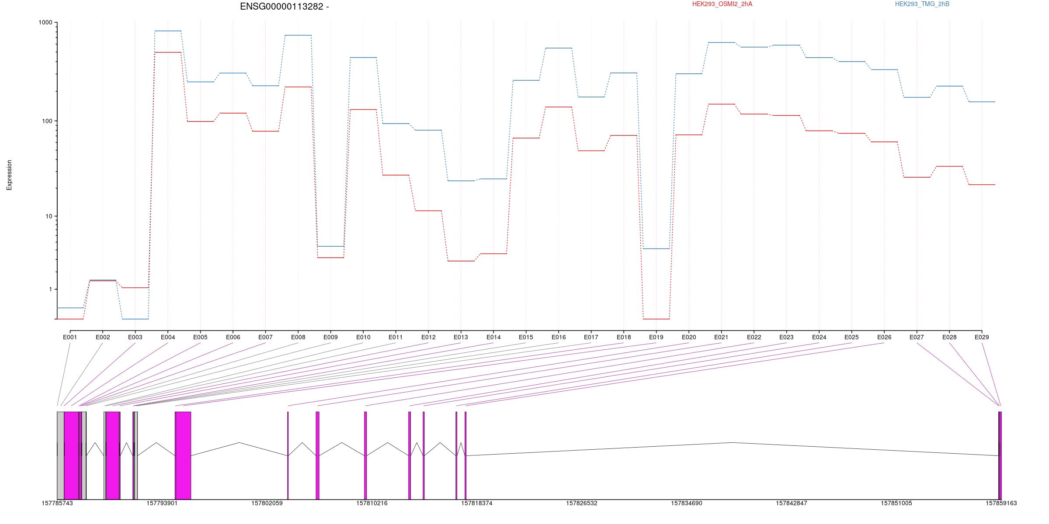
Task: Click exon label E029
Action: click(x=982, y=337)
